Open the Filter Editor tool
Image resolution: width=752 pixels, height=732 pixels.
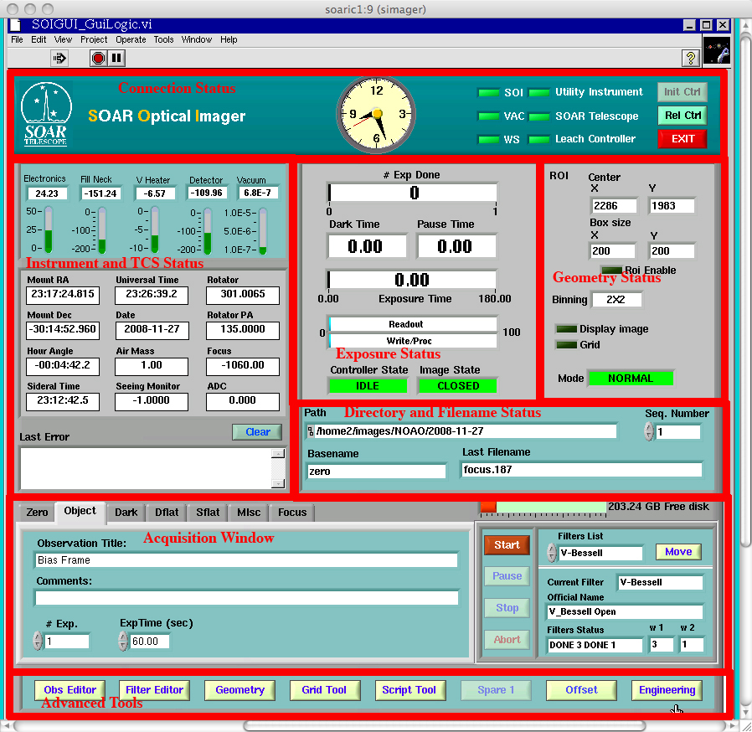pos(154,690)
